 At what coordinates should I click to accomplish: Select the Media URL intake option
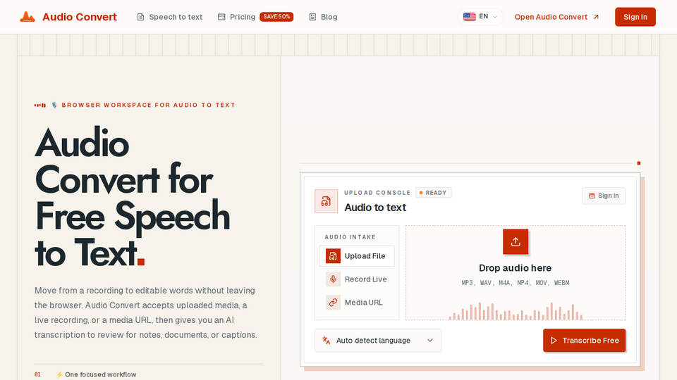click(x=357, y=303)
